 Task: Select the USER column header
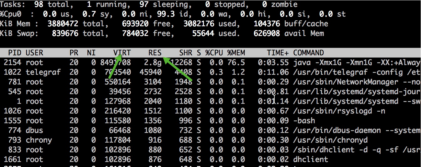pos(34,53)
